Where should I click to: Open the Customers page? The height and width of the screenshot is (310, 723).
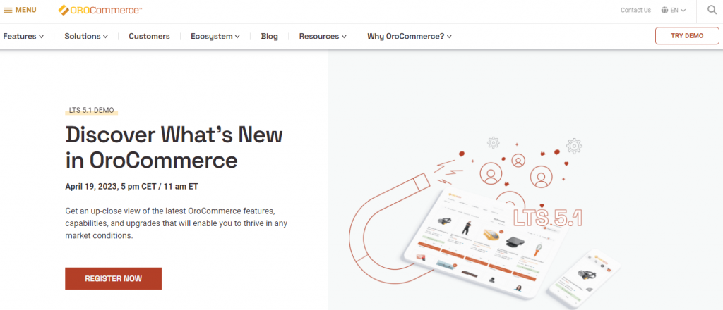(x=149, y=37)
